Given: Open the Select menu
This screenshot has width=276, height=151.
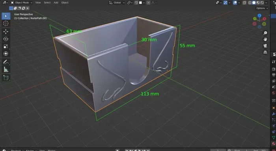Looking at the screenshot, I should 47,3.
